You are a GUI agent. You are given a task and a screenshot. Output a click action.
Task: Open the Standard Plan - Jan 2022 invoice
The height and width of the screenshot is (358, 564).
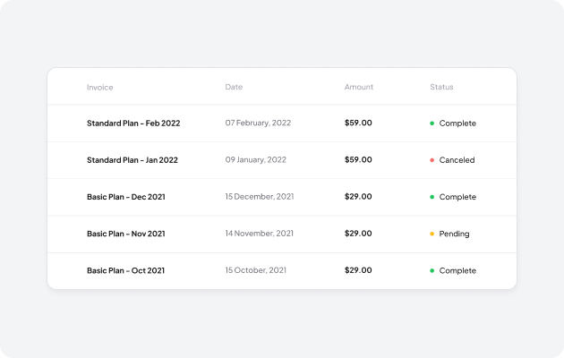(132, 160)
